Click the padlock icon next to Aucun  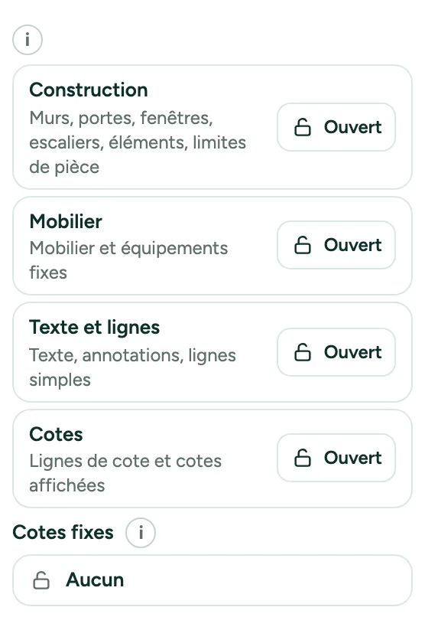pyautogui.click(x=41, y=580)
